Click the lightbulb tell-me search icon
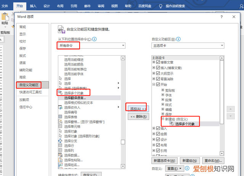The width and height of the screenshot is (244, 176). click(x=161, y=6)
